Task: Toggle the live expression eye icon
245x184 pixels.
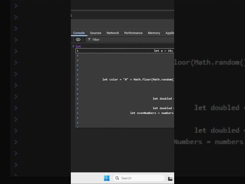Action: [x=78, y=39]
